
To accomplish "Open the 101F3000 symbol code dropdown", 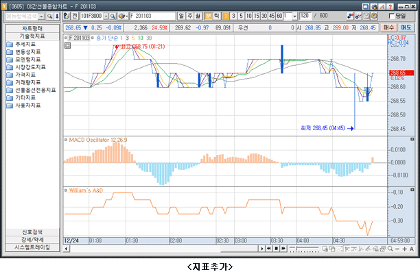I will pyautogui.click(x=106, y=16).
